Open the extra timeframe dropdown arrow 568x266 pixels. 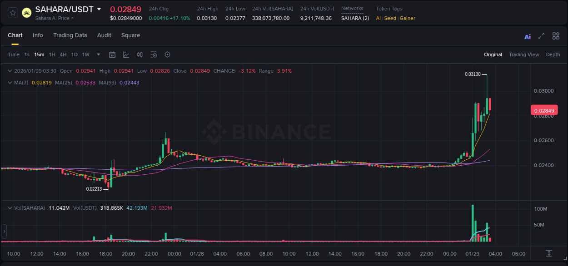pos(98,54)
